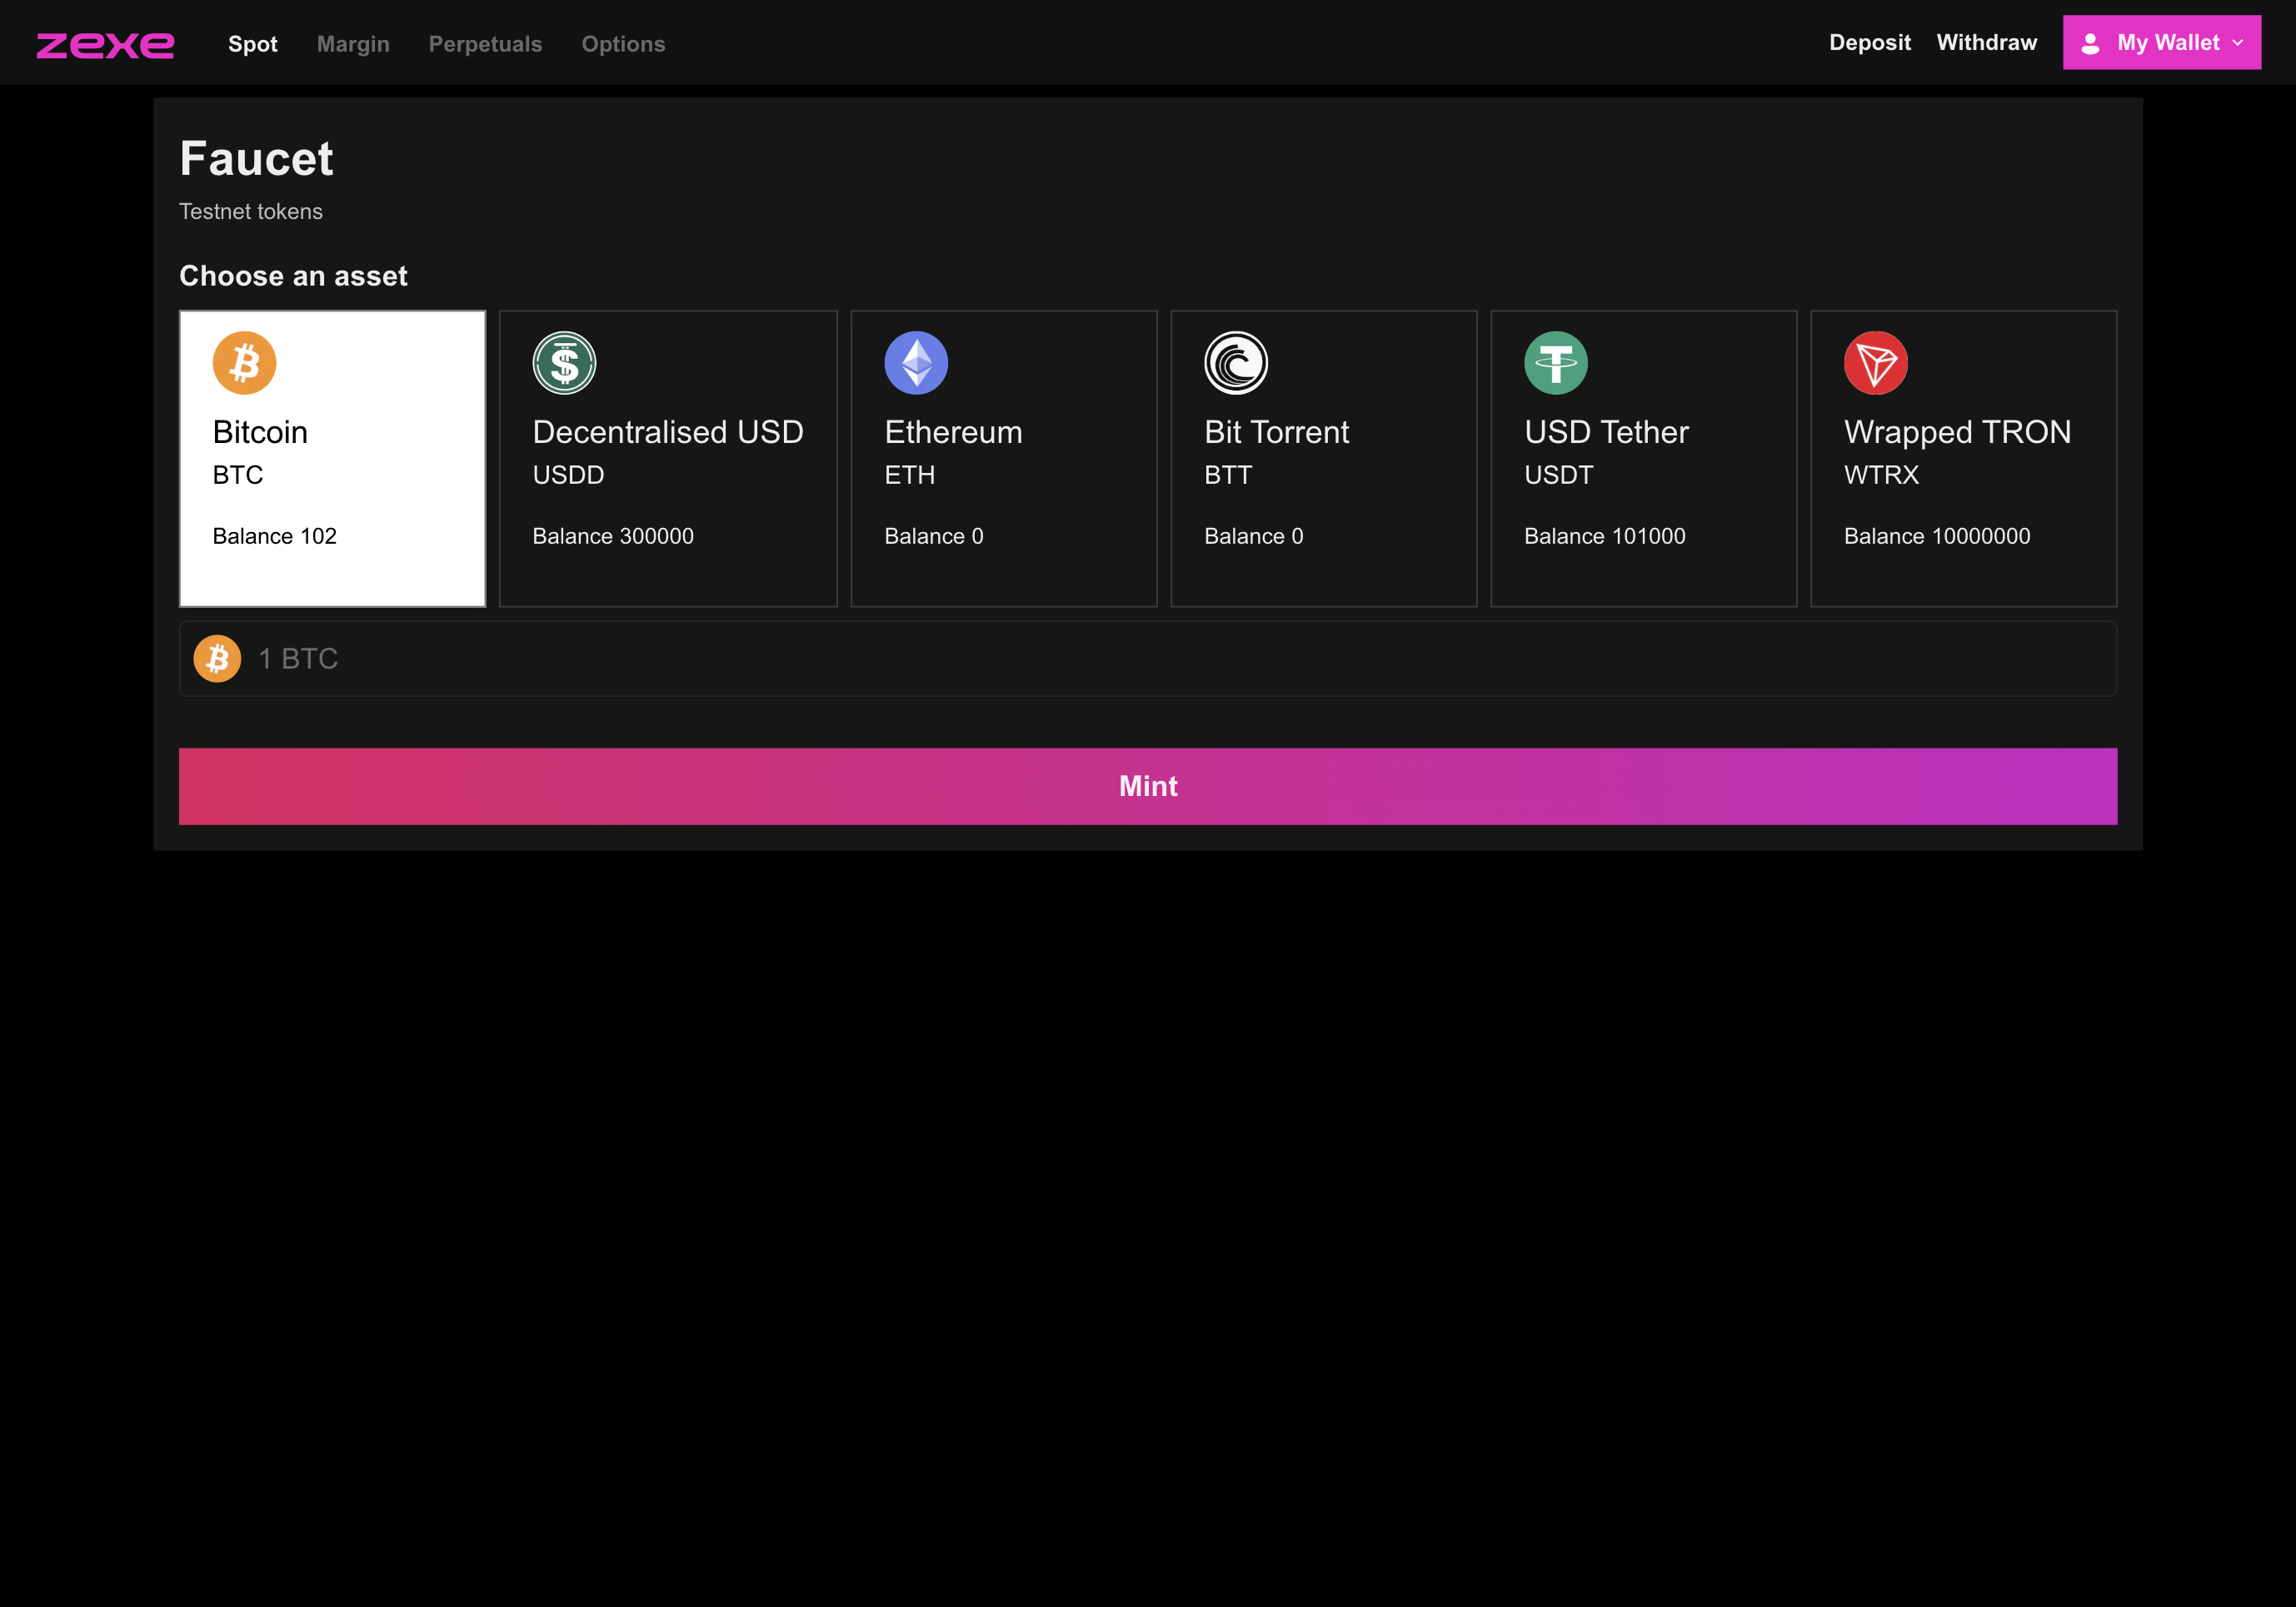Expand the My Wallet dropdown chevron
2296x1607 pixels.
[2238, 43]
